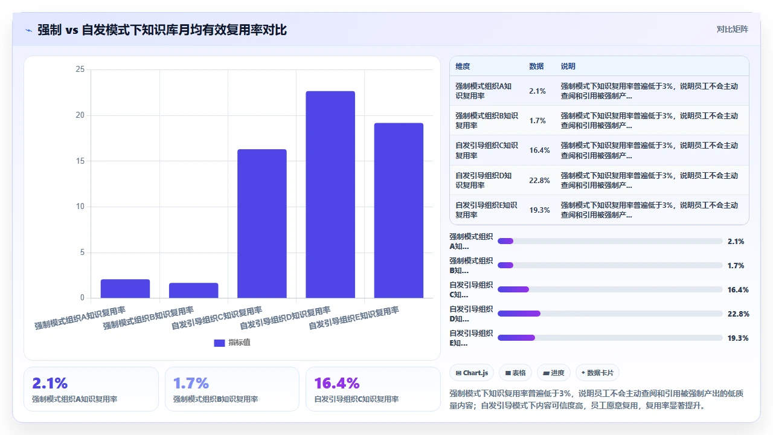Click the 对比矩阵 badge in the header
This screenshot has width=773, height=435.
pos(732,29)
